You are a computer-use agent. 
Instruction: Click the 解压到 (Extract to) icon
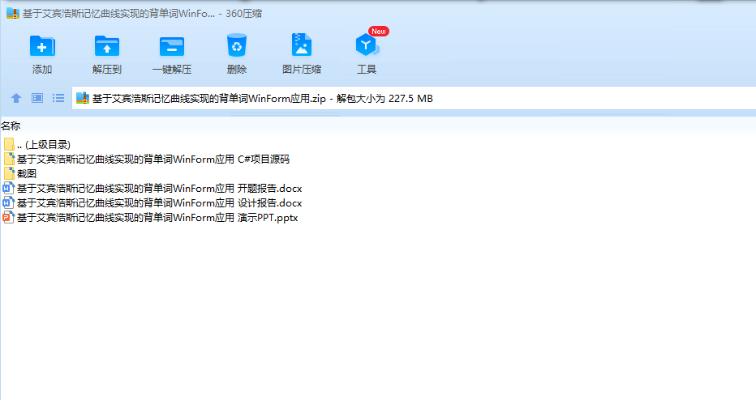pos(106,45)
